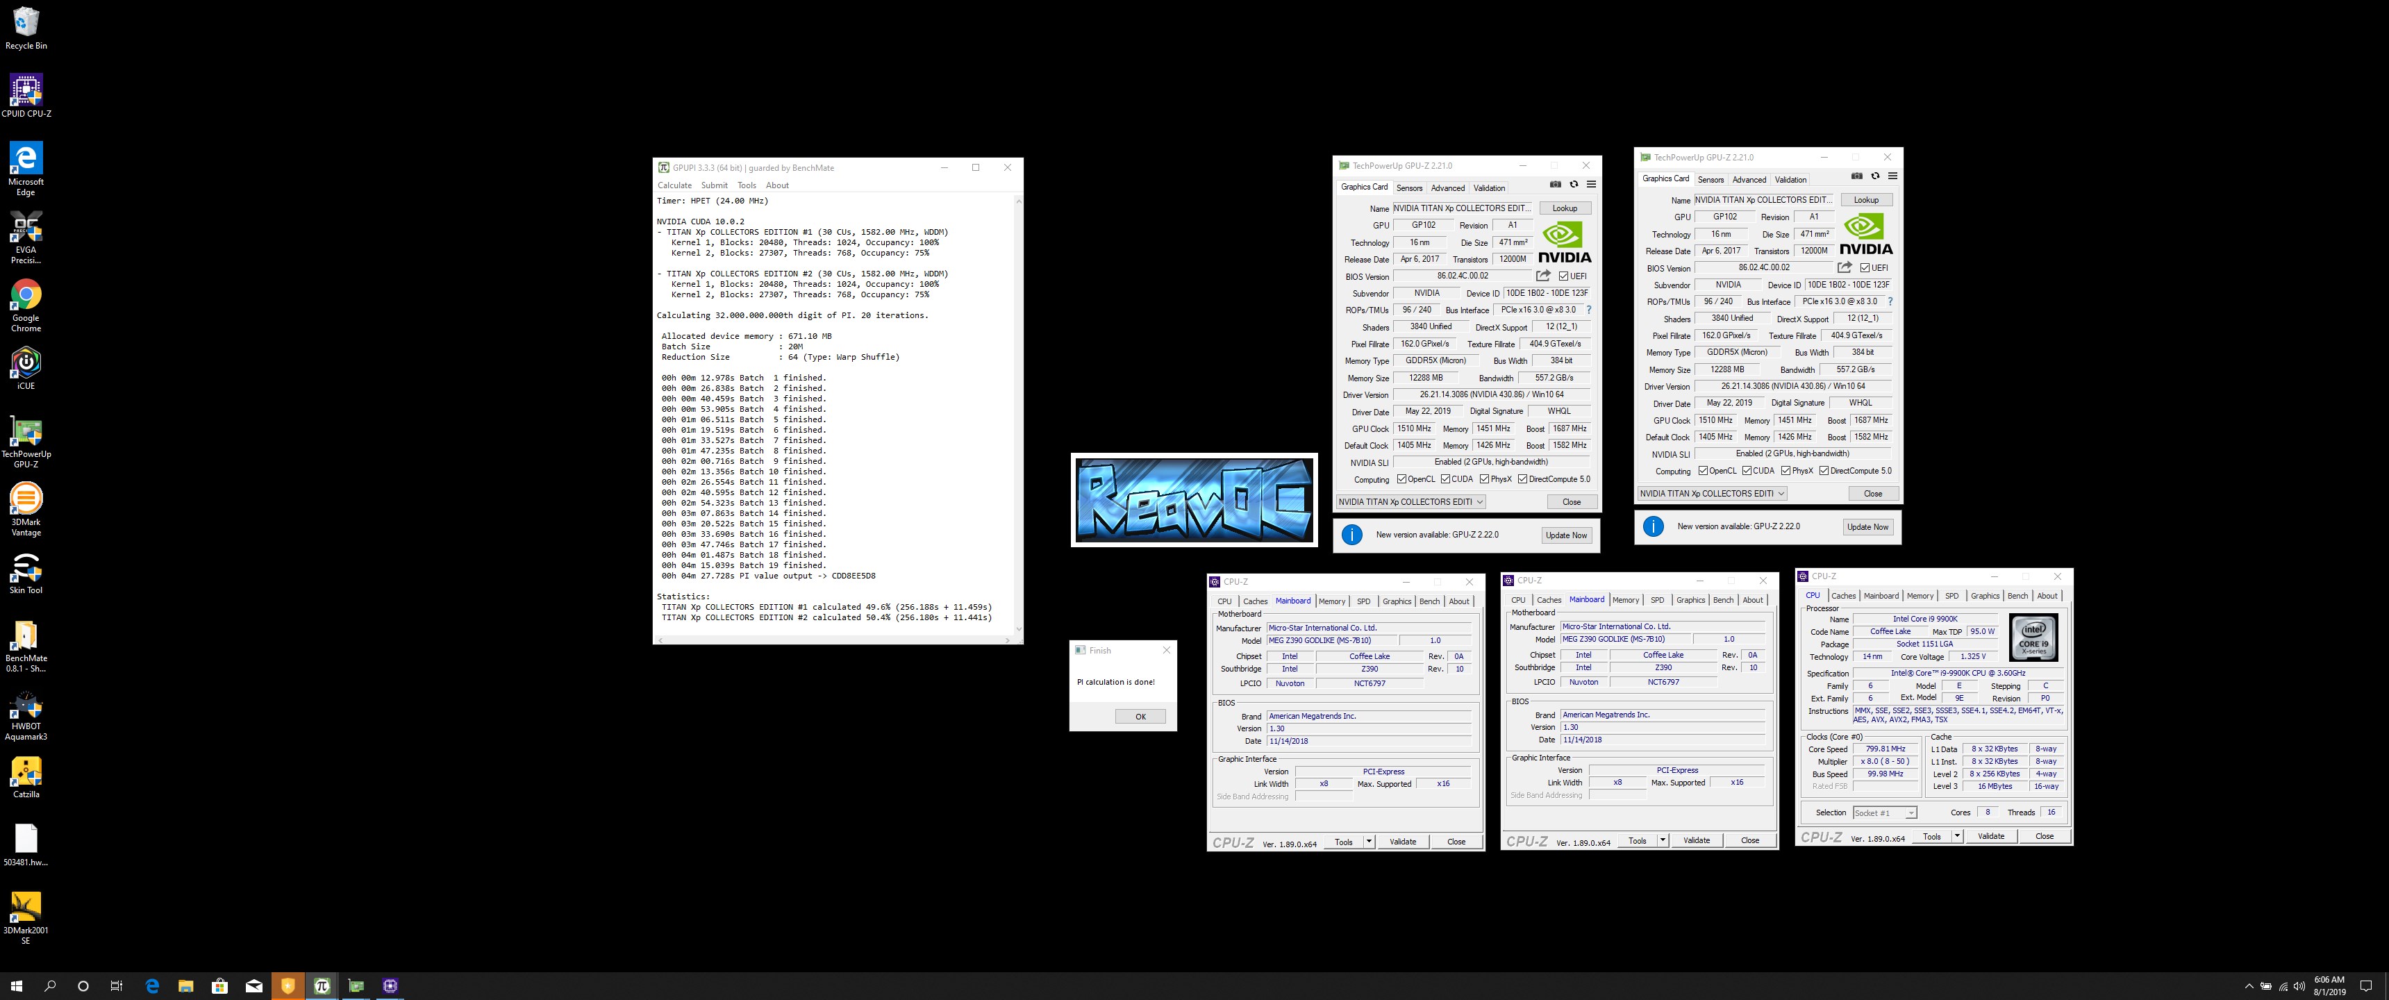
Task: Click refresh icon in right GPU-Z window
Action: [x=1875, y=176]
